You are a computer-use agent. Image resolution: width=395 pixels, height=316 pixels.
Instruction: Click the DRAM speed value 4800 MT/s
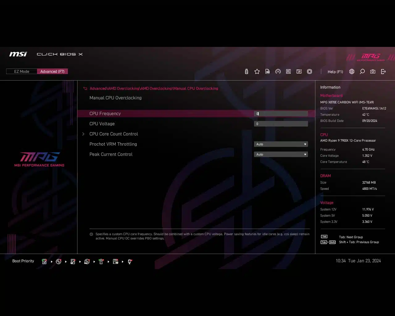pos(369,189)
